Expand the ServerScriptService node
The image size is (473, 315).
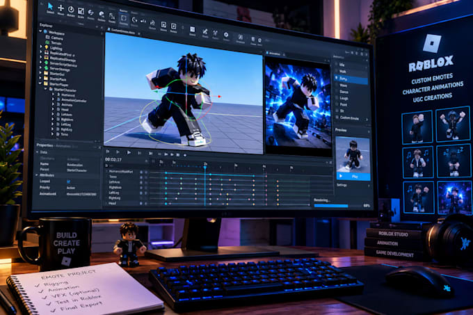(x=41, y=62)
